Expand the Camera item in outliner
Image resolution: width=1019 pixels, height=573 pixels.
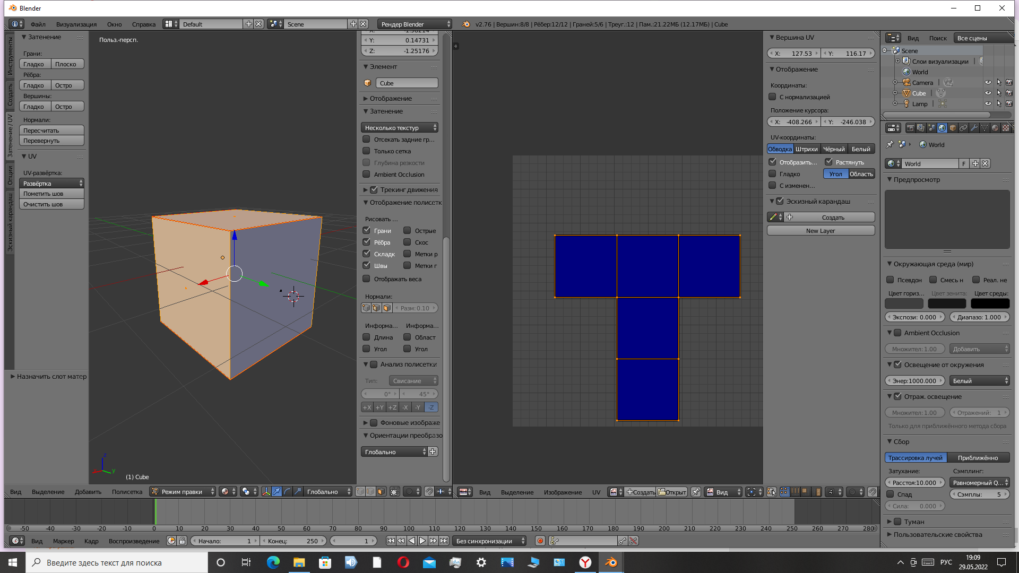895,83
